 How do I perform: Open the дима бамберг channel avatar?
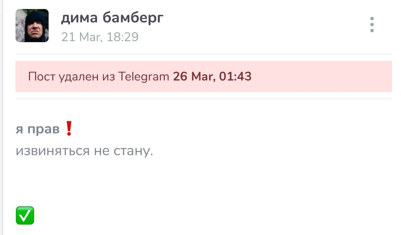point(32,26)
